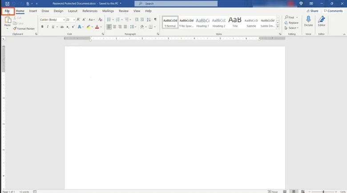
Task: Click the Shading paint bucket icon
Action: coord(142,27)
